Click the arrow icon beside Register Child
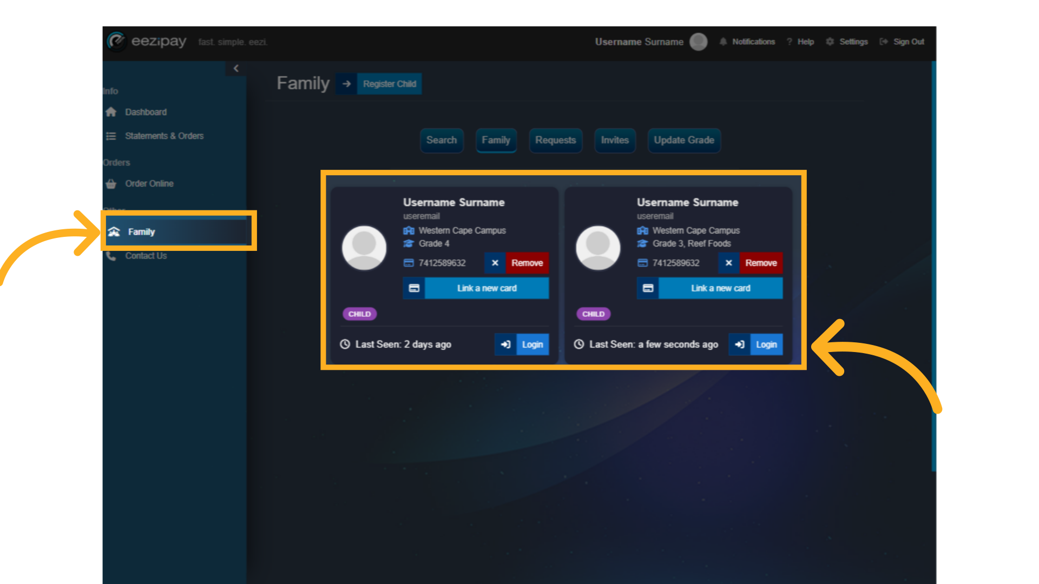This screenshot has width=1039, height=584. click(346, 84)
